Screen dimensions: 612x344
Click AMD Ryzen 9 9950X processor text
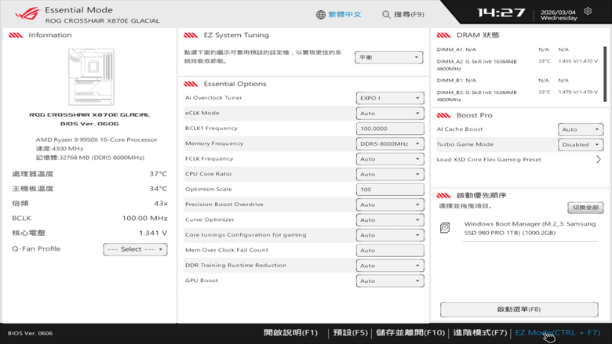pos(97,139)
